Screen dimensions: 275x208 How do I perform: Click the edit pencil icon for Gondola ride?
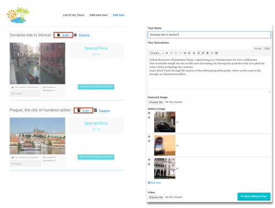tap(58, 35)
